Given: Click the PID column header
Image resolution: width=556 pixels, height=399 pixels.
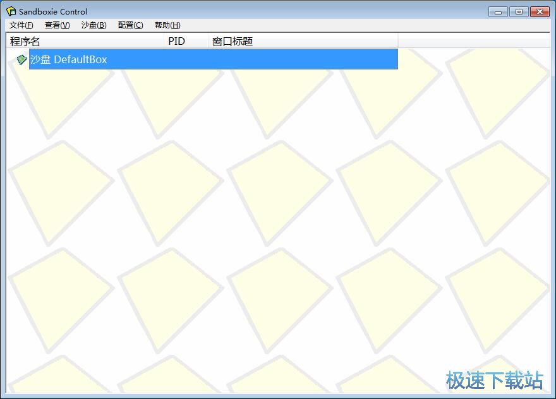Looking at the screenshot, I should [186, 42].
